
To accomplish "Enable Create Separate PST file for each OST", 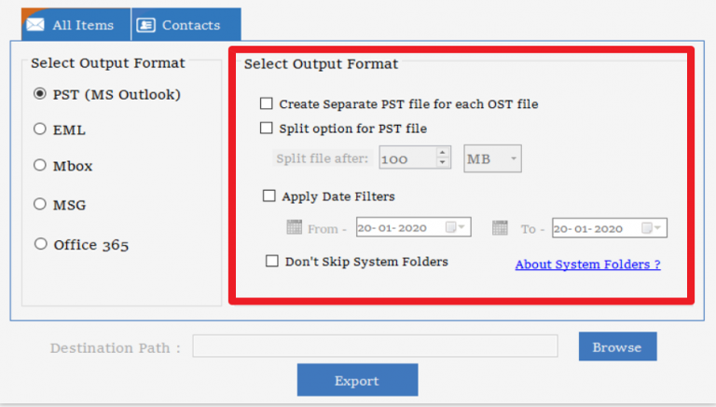I will pyautogui.click(x=267, y=103).
